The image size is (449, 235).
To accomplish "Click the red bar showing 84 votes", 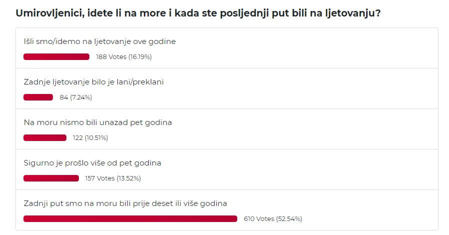I will [x=38, y=97].
